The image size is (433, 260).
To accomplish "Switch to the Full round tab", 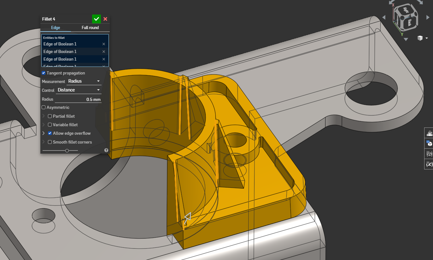I will pos(90,27).
